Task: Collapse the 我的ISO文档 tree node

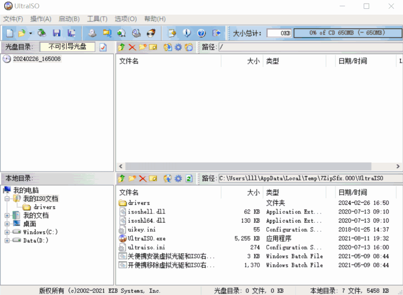Action: [7, 199]
